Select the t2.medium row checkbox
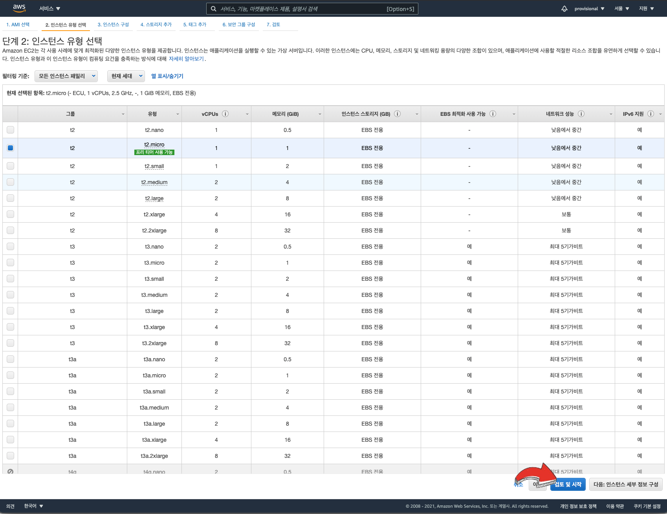The image size is (667, 514). (10, 182)
